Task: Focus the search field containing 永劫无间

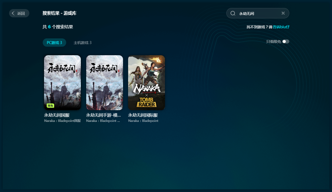Action: click(x=258, y=13)
